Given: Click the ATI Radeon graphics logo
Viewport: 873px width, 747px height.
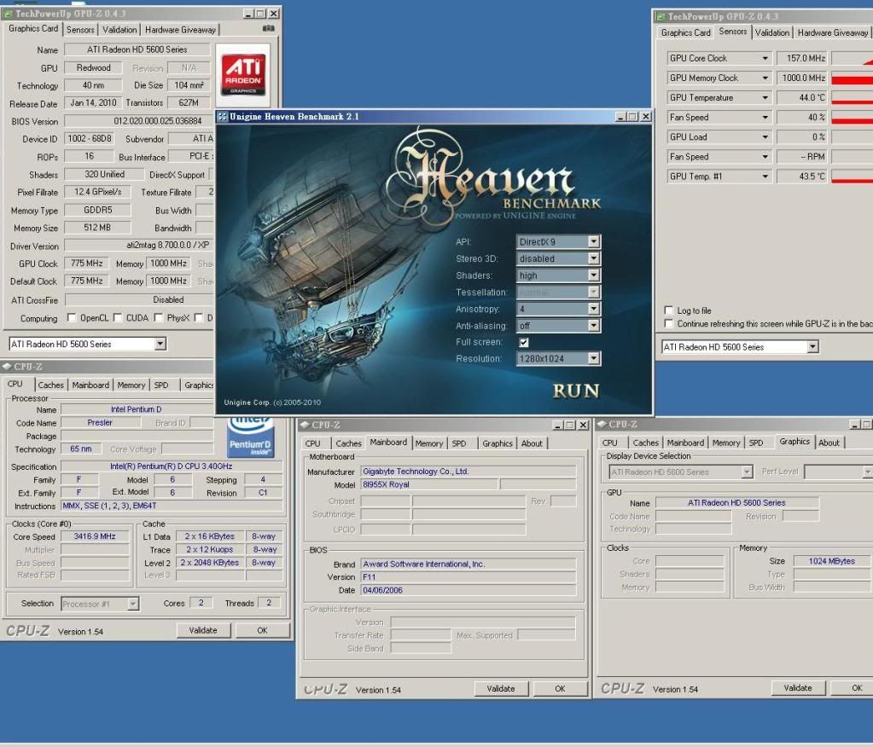Looking at the screenshot, I should 242,75.
